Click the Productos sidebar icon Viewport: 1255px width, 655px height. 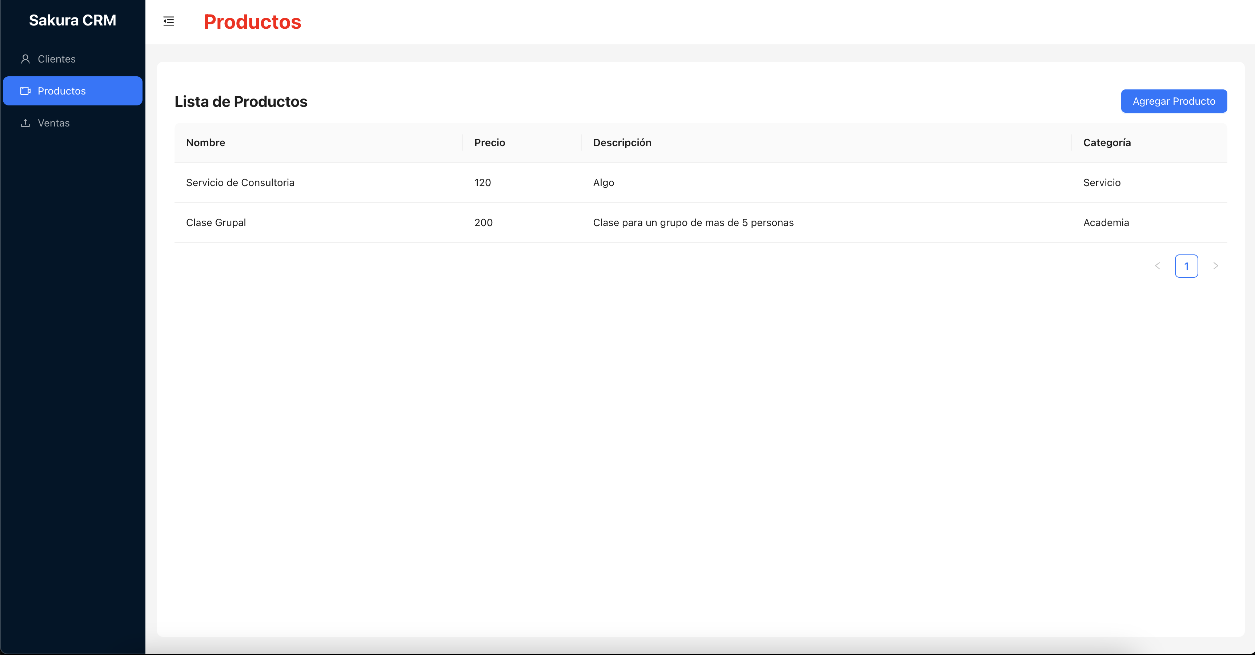[25, 91]
